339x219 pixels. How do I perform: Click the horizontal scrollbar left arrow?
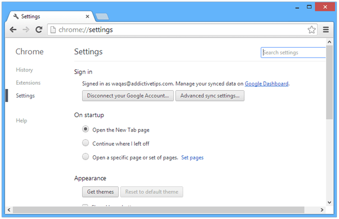[x=9, y=210]
